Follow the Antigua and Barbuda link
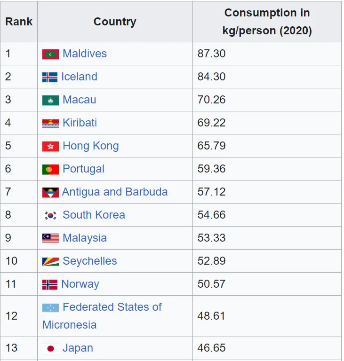344x361 pixels. tap(115, 192)
